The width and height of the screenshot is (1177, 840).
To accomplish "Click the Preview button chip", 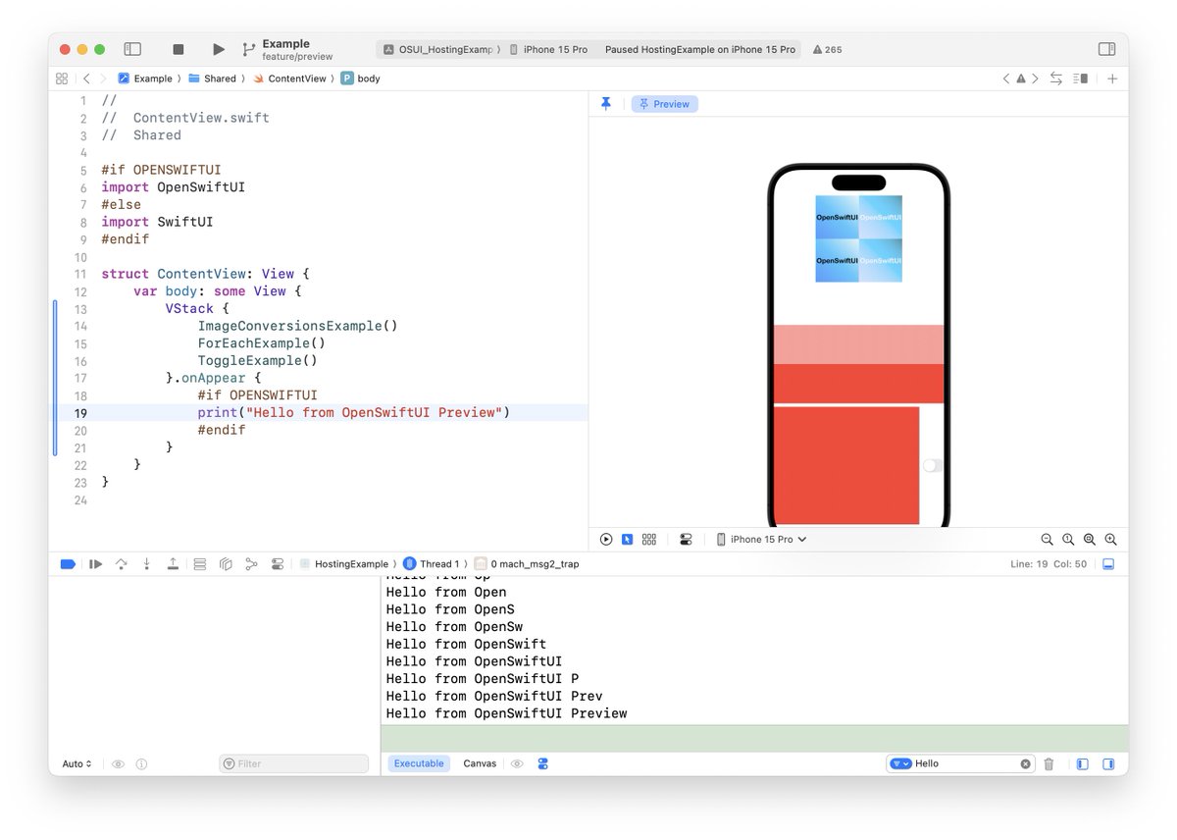I will click(x=664, y=104).
